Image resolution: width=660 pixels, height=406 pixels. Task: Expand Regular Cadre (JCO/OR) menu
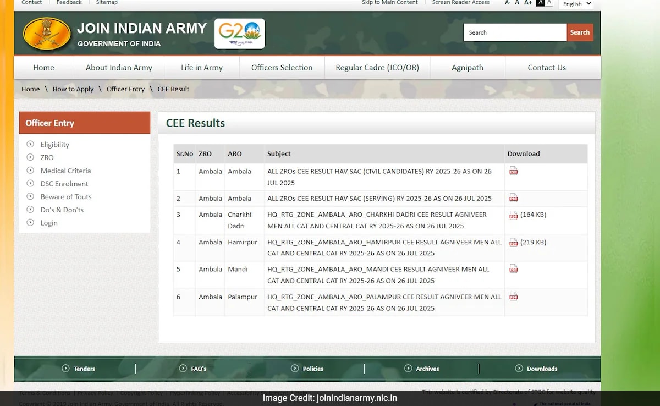pos(377,68)
